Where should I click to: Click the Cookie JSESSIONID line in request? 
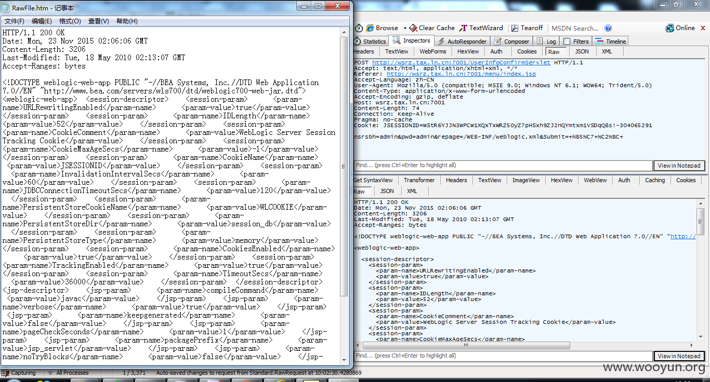(x=503, y=125)
